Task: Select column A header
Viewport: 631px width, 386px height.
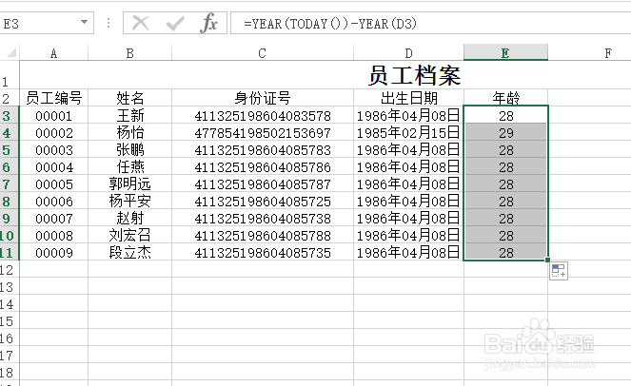Action: (53, 53)
